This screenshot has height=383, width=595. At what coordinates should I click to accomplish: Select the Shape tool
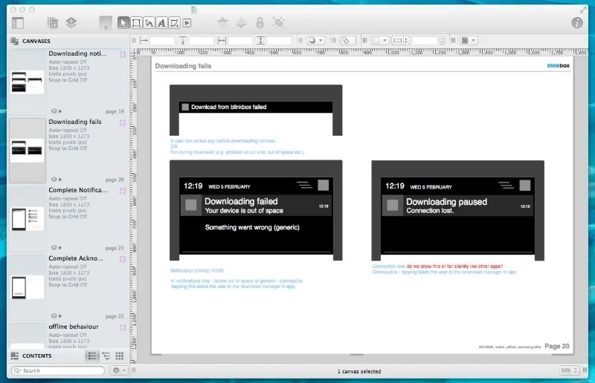point(136,23)
